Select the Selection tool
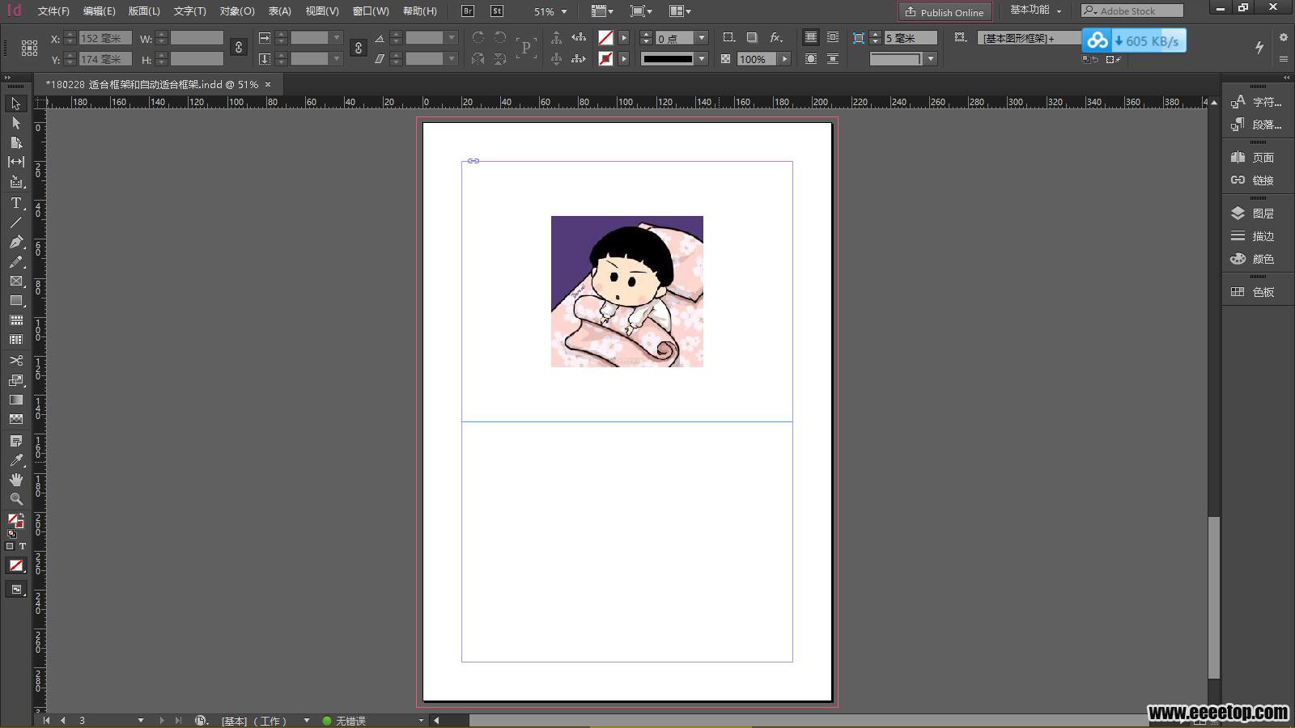The image size is (1295, 728). click(15, 104)
